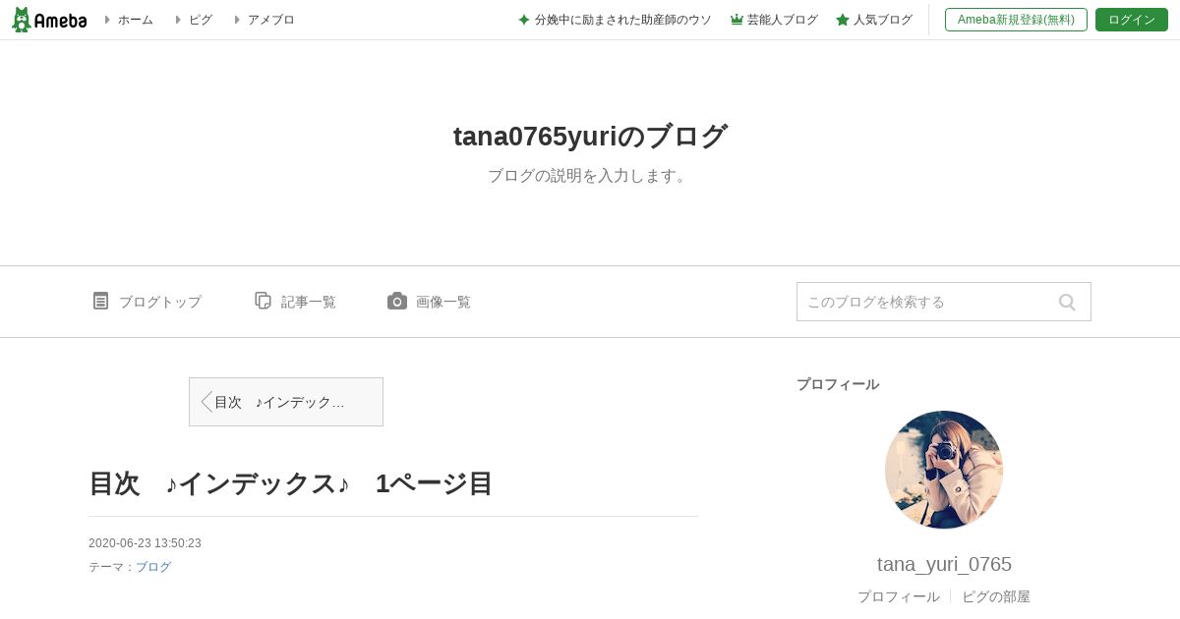
Task: Open the ピグ menu item
Action: tap(201, 20)
